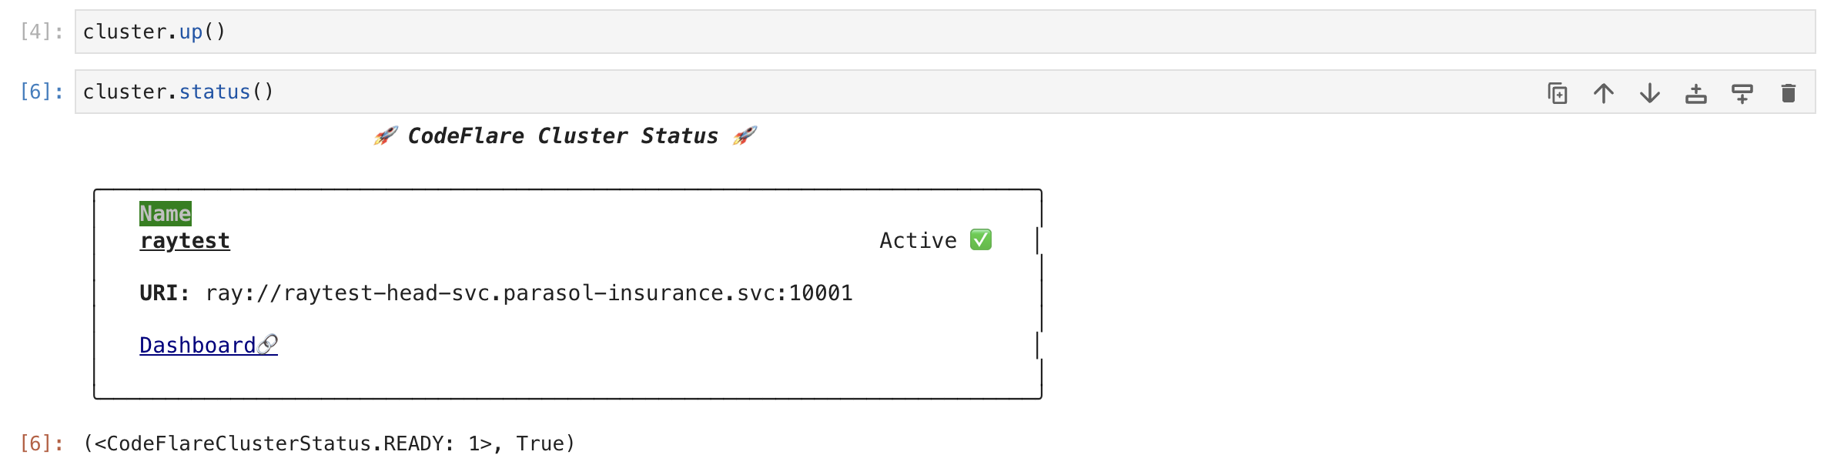
Task: Click the Active status green checkmark
Action: pos(981,240)
